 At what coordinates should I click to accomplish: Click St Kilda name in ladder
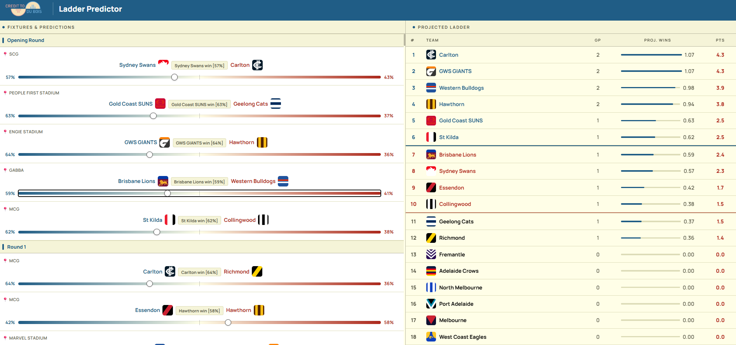point(449,137)
